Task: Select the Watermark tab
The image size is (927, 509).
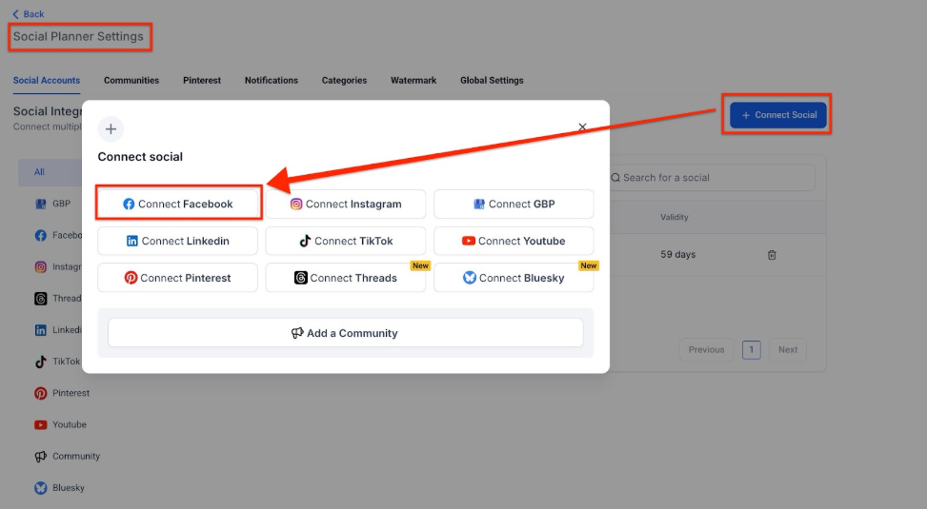Action: tap(413, 80)
